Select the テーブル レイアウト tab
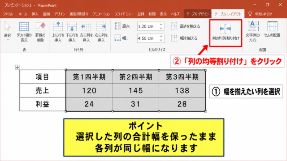The height and width of the screenshot is (161, 287). pos(228,14)
